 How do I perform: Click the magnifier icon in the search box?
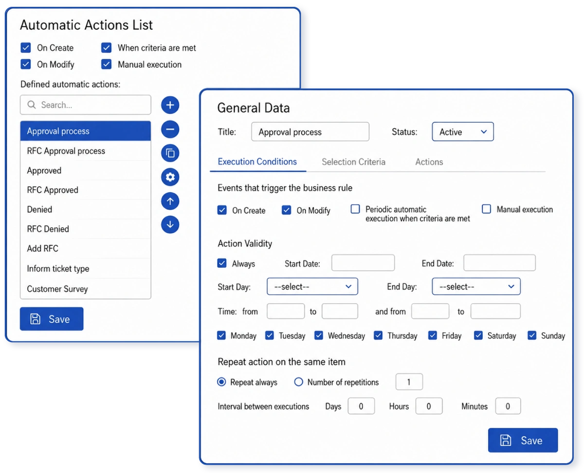pyautogui.click(x=32, y=105)
